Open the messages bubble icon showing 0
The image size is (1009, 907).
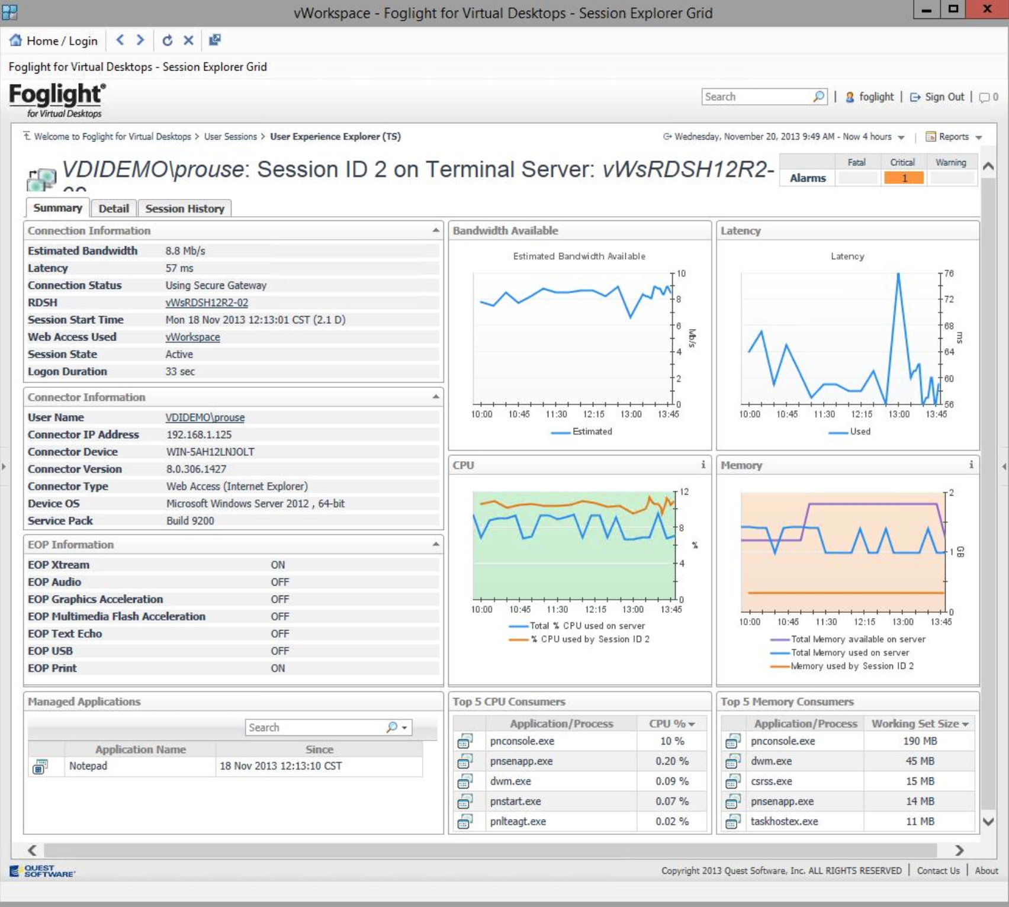coord(988,97)
